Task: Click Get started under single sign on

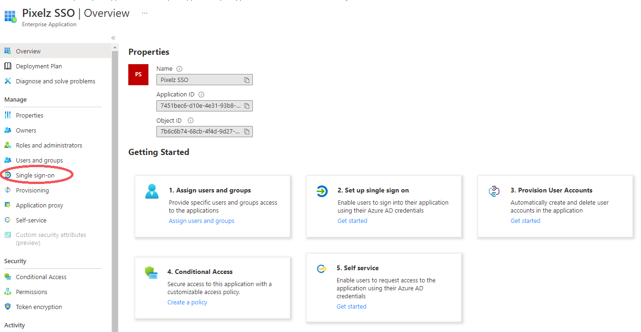Action: pyautogui.click(x=353, y=221)
